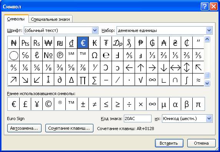Select the pound £ recently used symbol
This screenshot has height=152, width=220.
click(25, 104)
